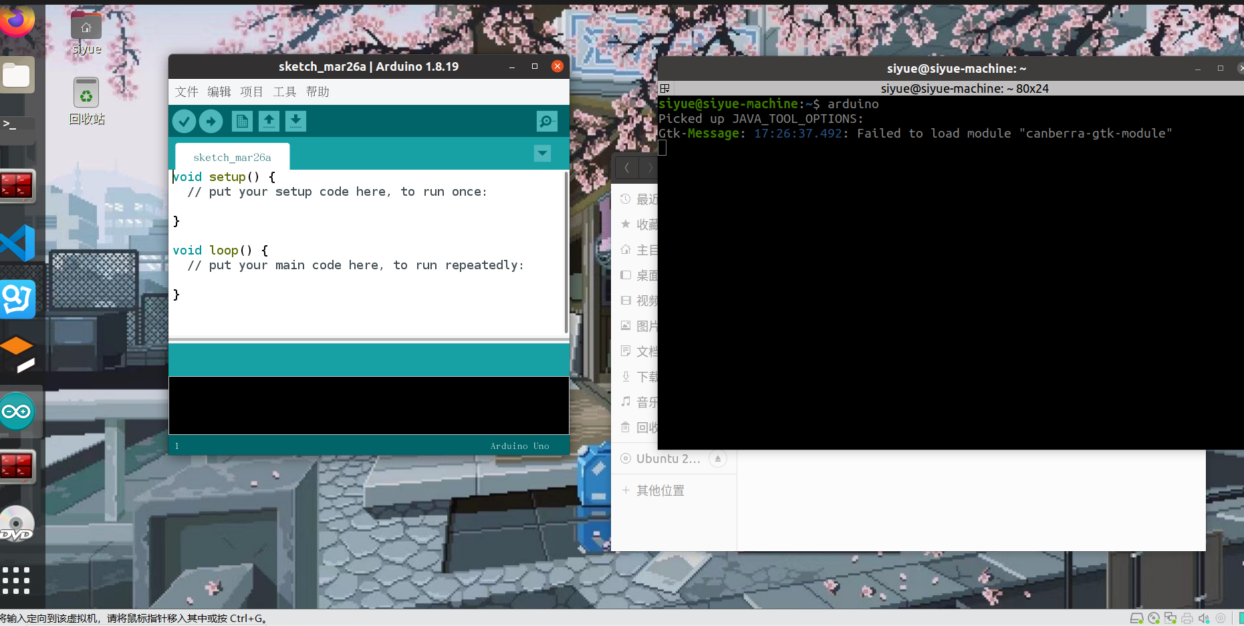Click inside the Arduino code editor text
Image resolution: width=1244 pixels, height=626 pixels.
point(366,253)
